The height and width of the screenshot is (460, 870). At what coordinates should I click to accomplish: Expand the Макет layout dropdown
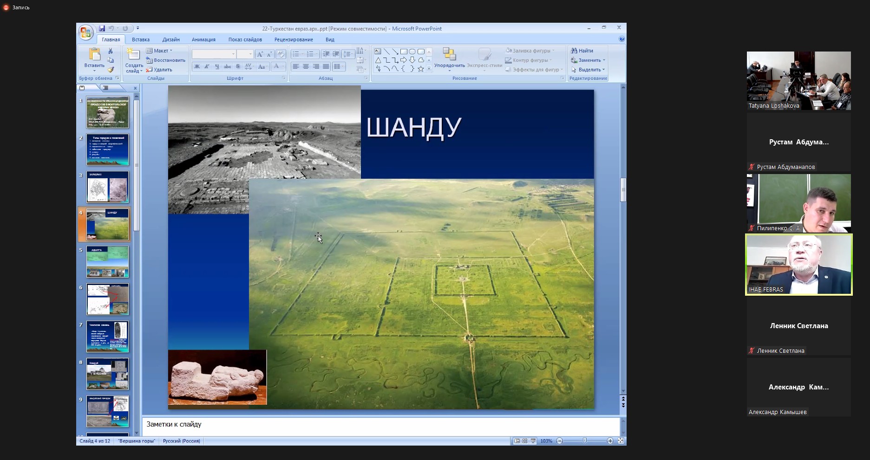160,51
